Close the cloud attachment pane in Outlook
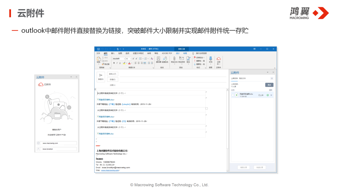Screen dimensions: 339x191 pyautogui.click(x=273, y=72)
